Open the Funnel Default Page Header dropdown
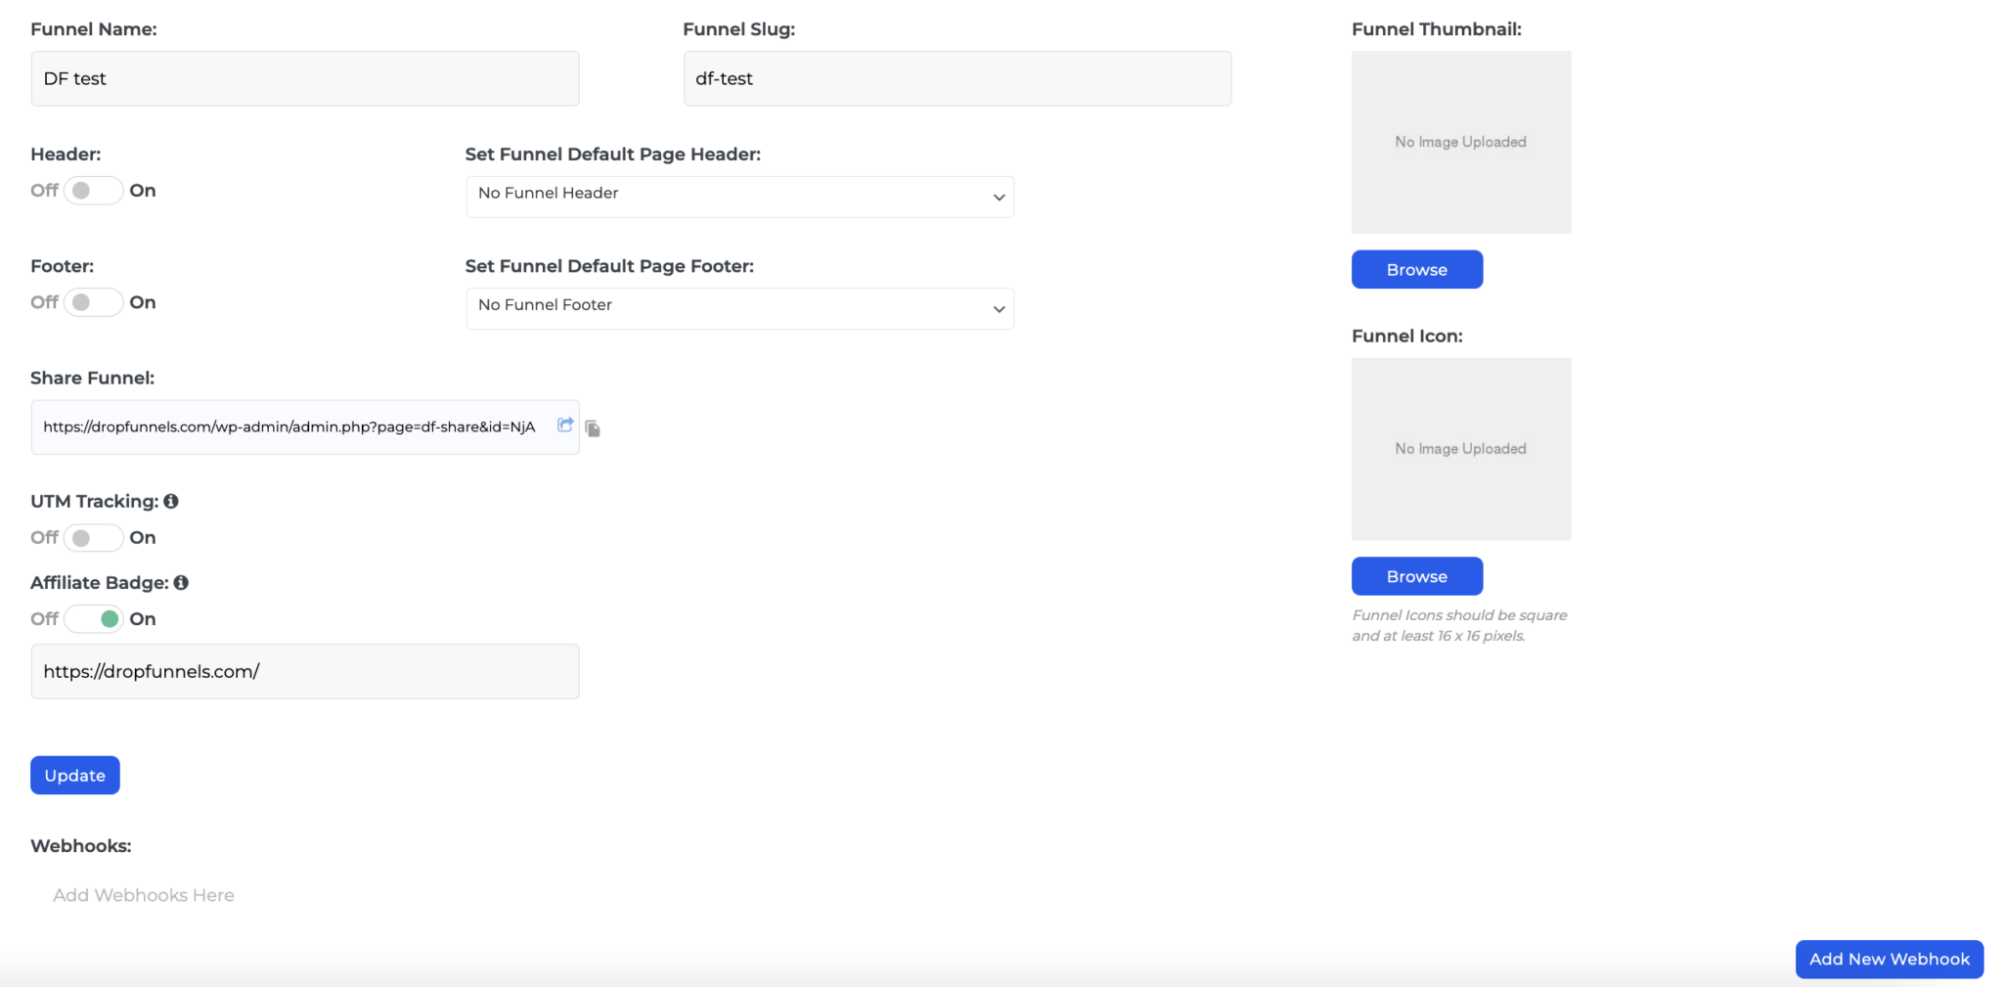The width and height of the screenshot is (2003, 987). click(739, 197)
